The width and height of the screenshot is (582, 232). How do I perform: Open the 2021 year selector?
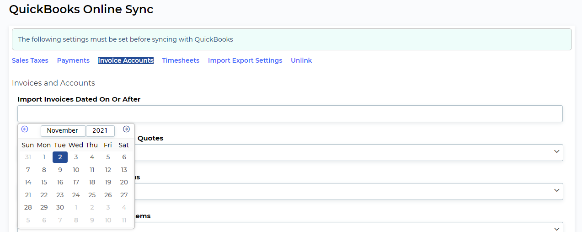[x=100, y=131]
